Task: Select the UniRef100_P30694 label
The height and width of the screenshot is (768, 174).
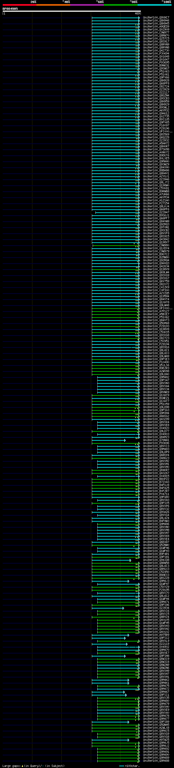Action: [x=156, y=53]
